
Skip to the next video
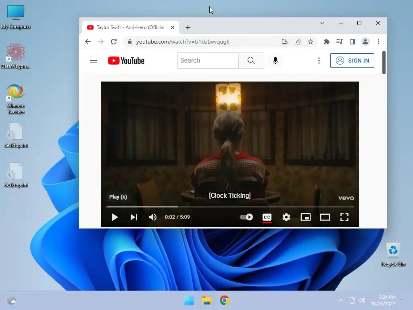point(134,217)
